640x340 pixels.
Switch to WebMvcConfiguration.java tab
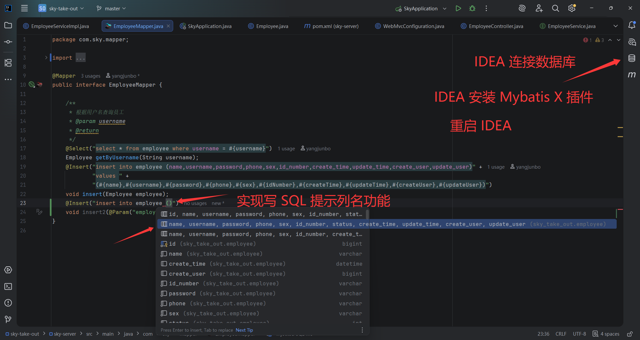[x=410, y=26]
